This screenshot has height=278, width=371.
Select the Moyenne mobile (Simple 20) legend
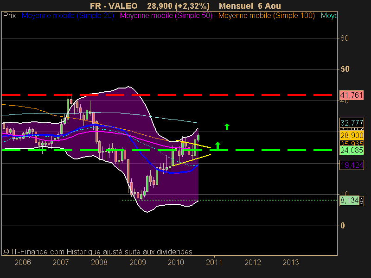coord(68,16)
